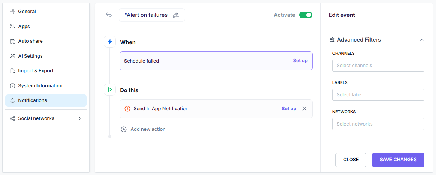Image resolution: width=436 pixels, height=175 pixels.
Task: Click the lightning bolt When icon
Action: tap(110, 42)
